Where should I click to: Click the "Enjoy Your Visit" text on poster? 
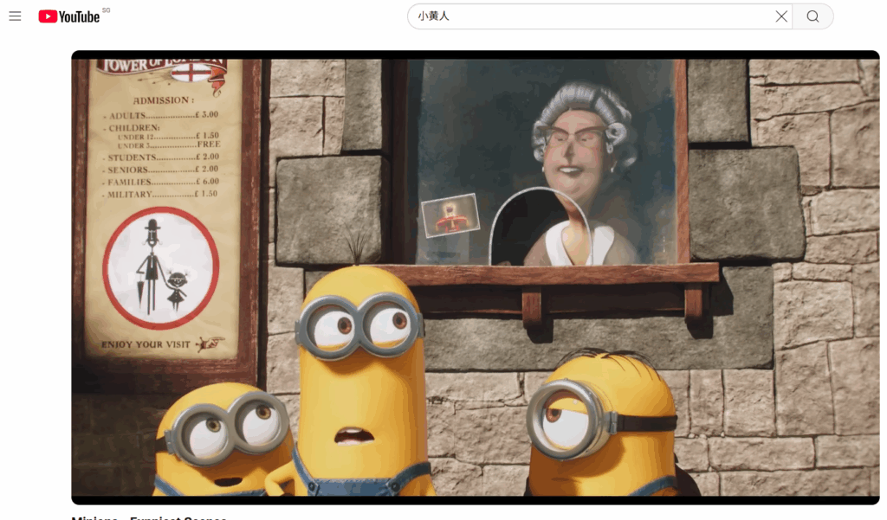[x=147, y=344]
